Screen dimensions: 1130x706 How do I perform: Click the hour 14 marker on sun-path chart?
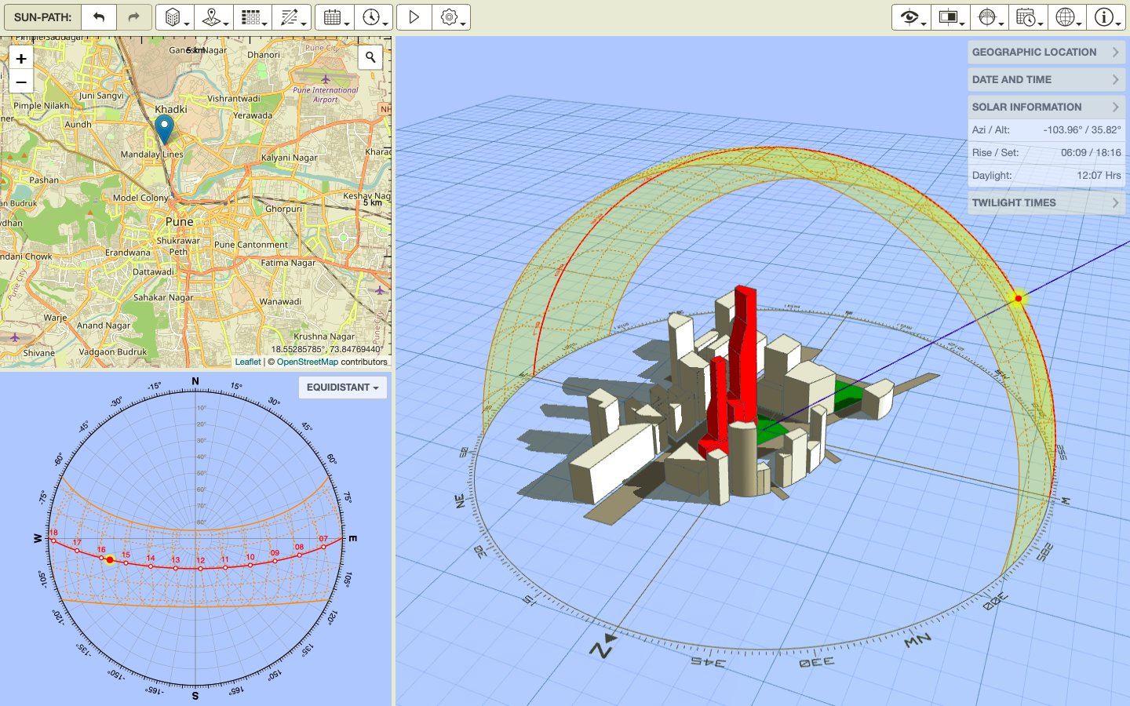[151, 566]
